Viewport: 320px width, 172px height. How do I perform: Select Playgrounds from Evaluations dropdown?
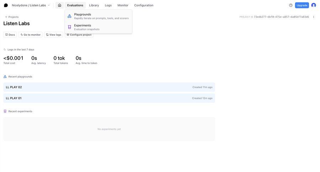coord(98,16)
